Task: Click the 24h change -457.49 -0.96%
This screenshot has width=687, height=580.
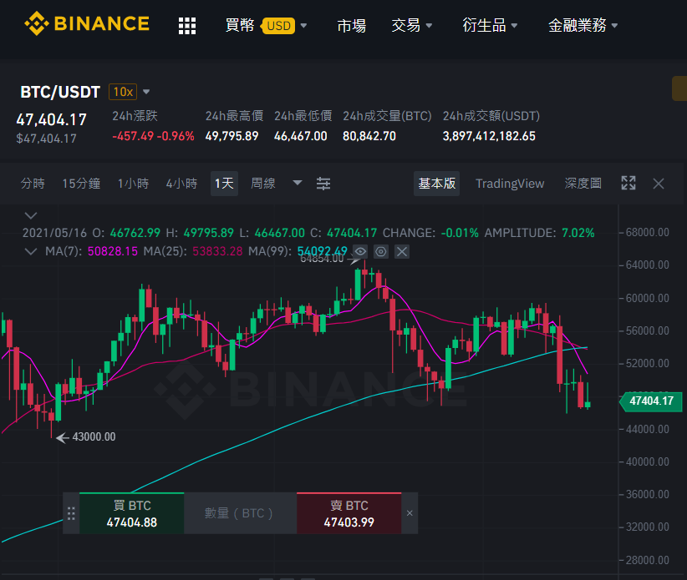Action: click(x=153, y=136)
